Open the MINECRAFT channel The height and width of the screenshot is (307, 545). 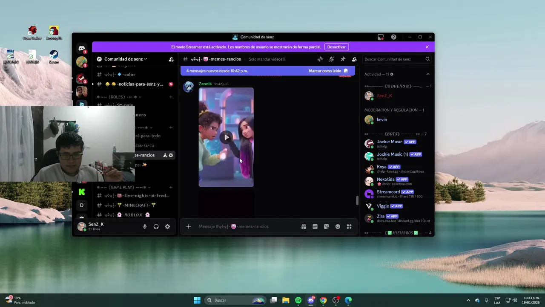(x=135, y=205)
